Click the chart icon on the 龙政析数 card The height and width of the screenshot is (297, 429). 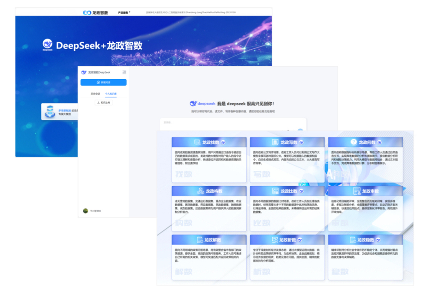click(275, 240)
